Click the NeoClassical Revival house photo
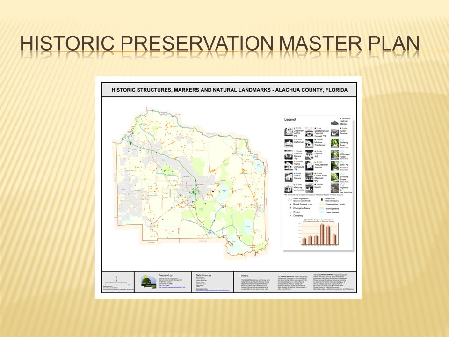Image resolution: width=449 pixels, height=337 pixels. [x=309, y=166]
